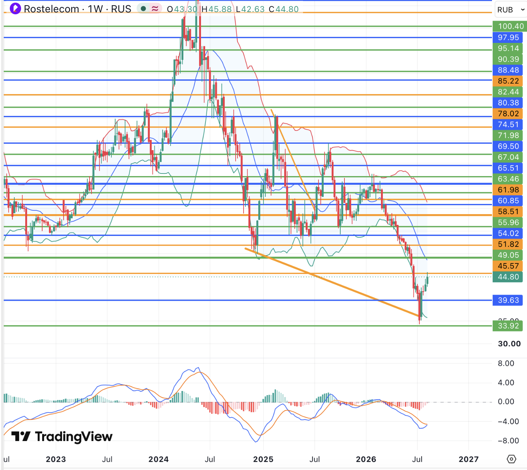Viewport: 527px width, 470px height.
Task: Click the 2025 time axis label
Action: [x=263, y=459]
